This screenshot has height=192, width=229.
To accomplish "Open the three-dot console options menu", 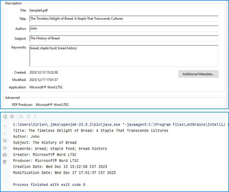I will pyautogui.click(x=35, y=117).
